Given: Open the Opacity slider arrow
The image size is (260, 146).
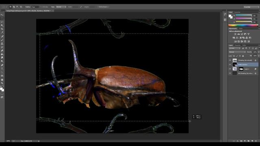Looking at the screenshot, I should [x=259, y=52].
